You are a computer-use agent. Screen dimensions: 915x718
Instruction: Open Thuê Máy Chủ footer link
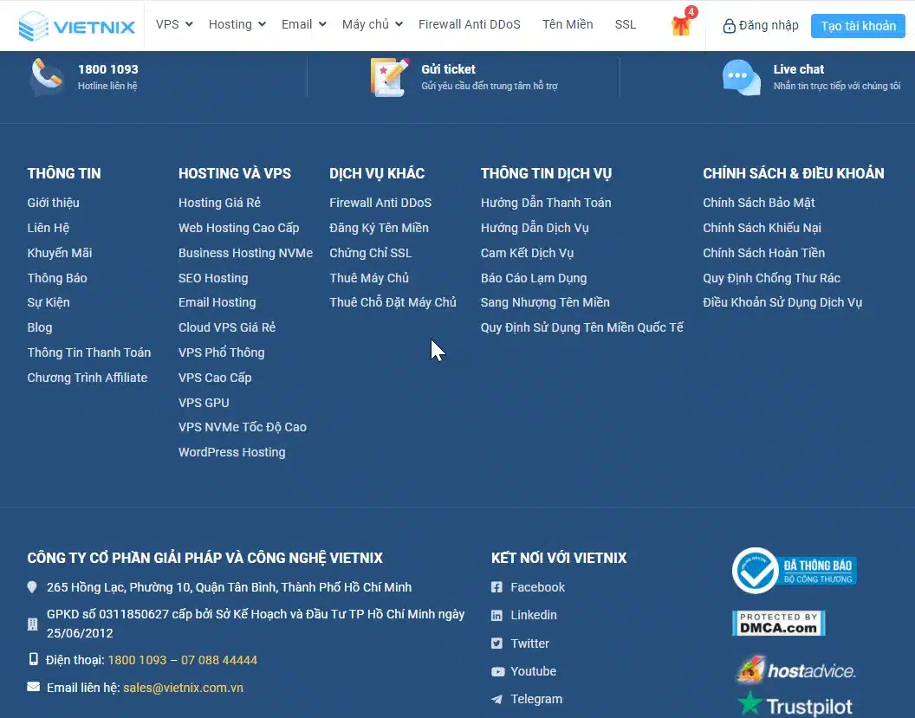(x=369, y=278)
